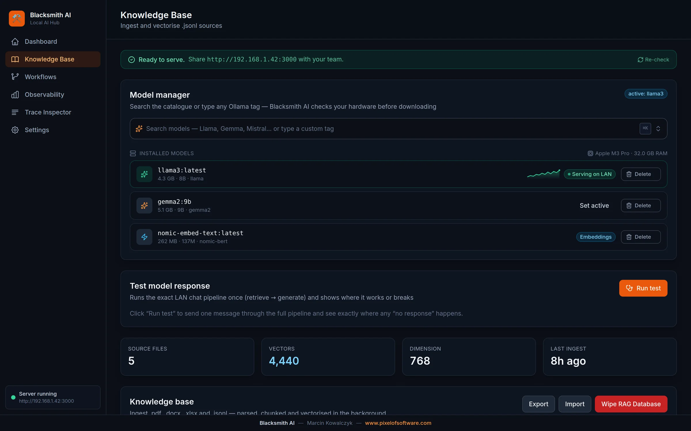Click Marcin Kowalczyk in the footer
The image size is (691, 431).
pos(330,423)
